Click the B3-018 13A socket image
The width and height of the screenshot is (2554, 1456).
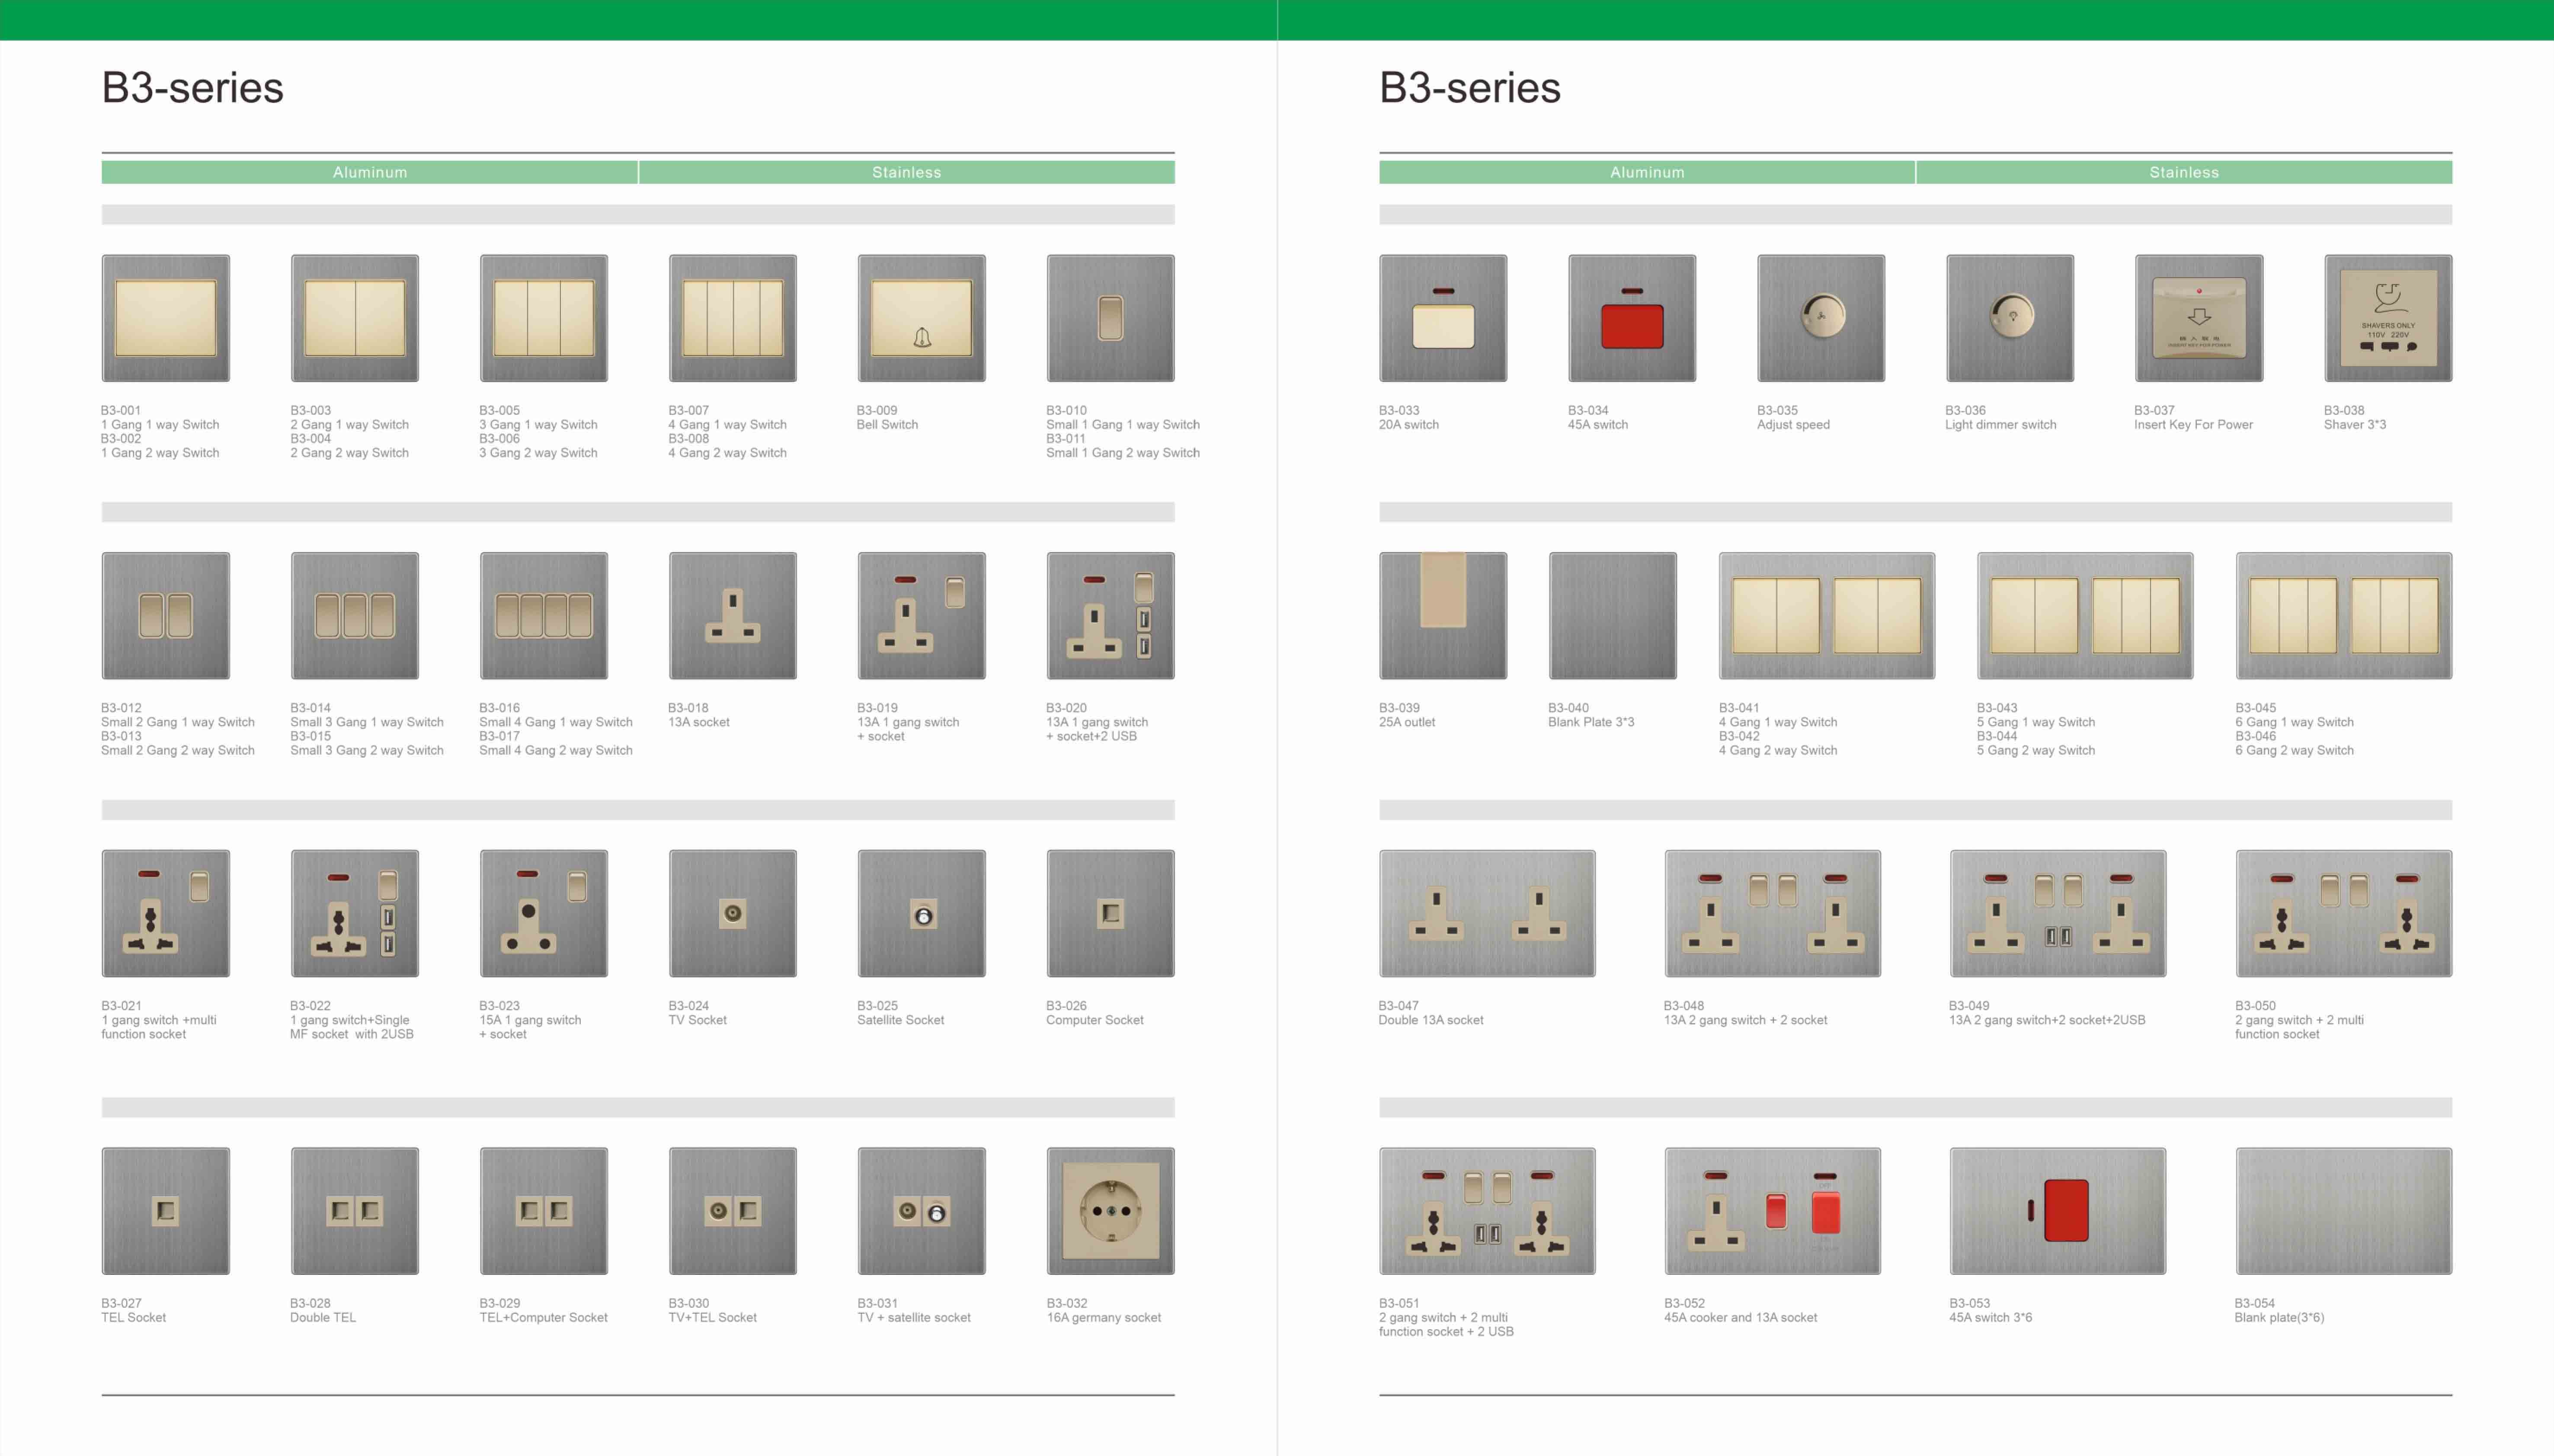(x=732, y=615)
